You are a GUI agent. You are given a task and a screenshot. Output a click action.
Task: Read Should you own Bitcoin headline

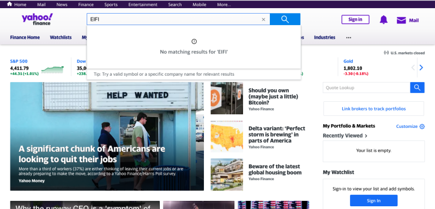pos(273,97)
